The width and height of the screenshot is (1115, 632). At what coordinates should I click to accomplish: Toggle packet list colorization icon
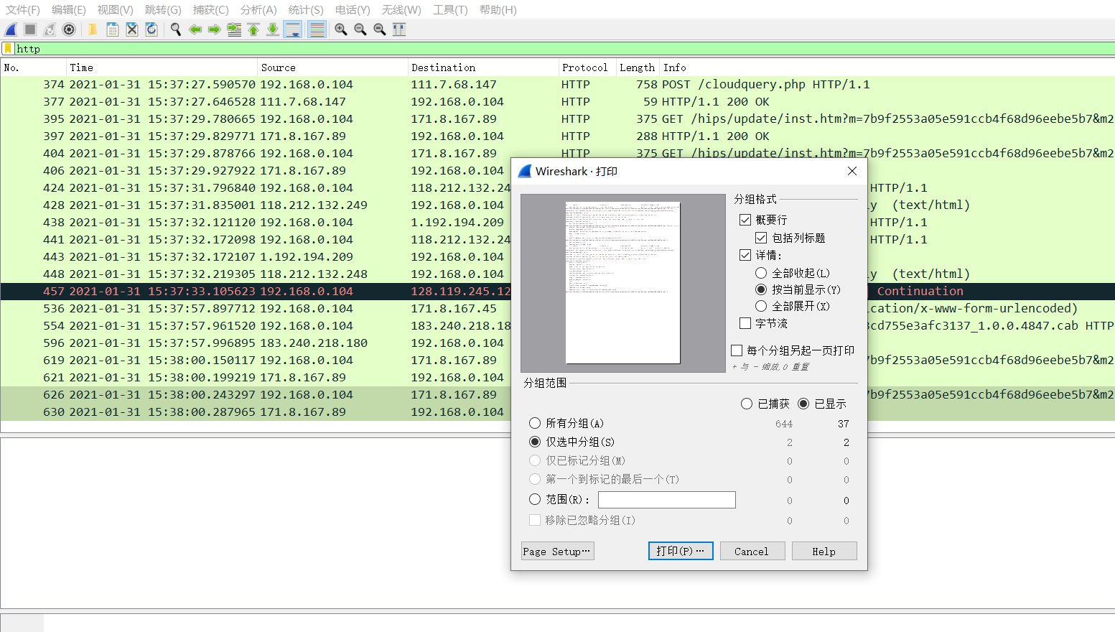click(x=317, y=29)
